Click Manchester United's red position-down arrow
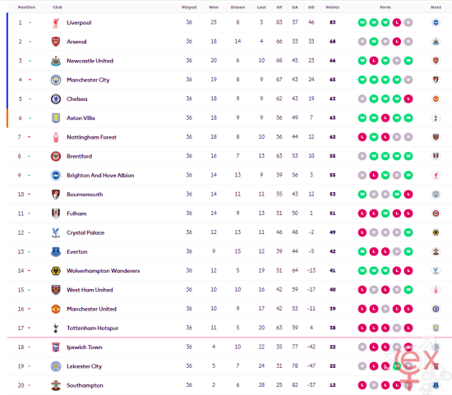Viewport: 452px width, 395px height. (x=29, y=309)
